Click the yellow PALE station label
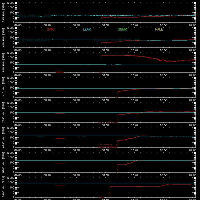The width and height of the screenshot is (200, 200). (x=159, y=29)
